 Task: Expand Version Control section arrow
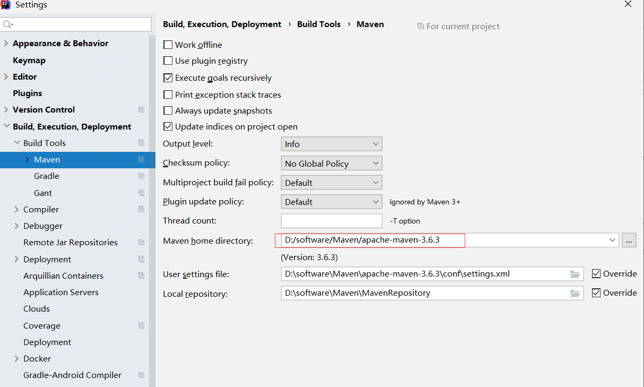(6, 110)
